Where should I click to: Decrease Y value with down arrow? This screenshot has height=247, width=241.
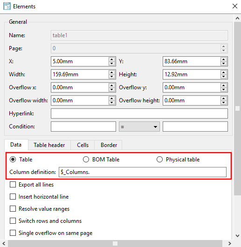pyautogui.click(x=223, y=63)
